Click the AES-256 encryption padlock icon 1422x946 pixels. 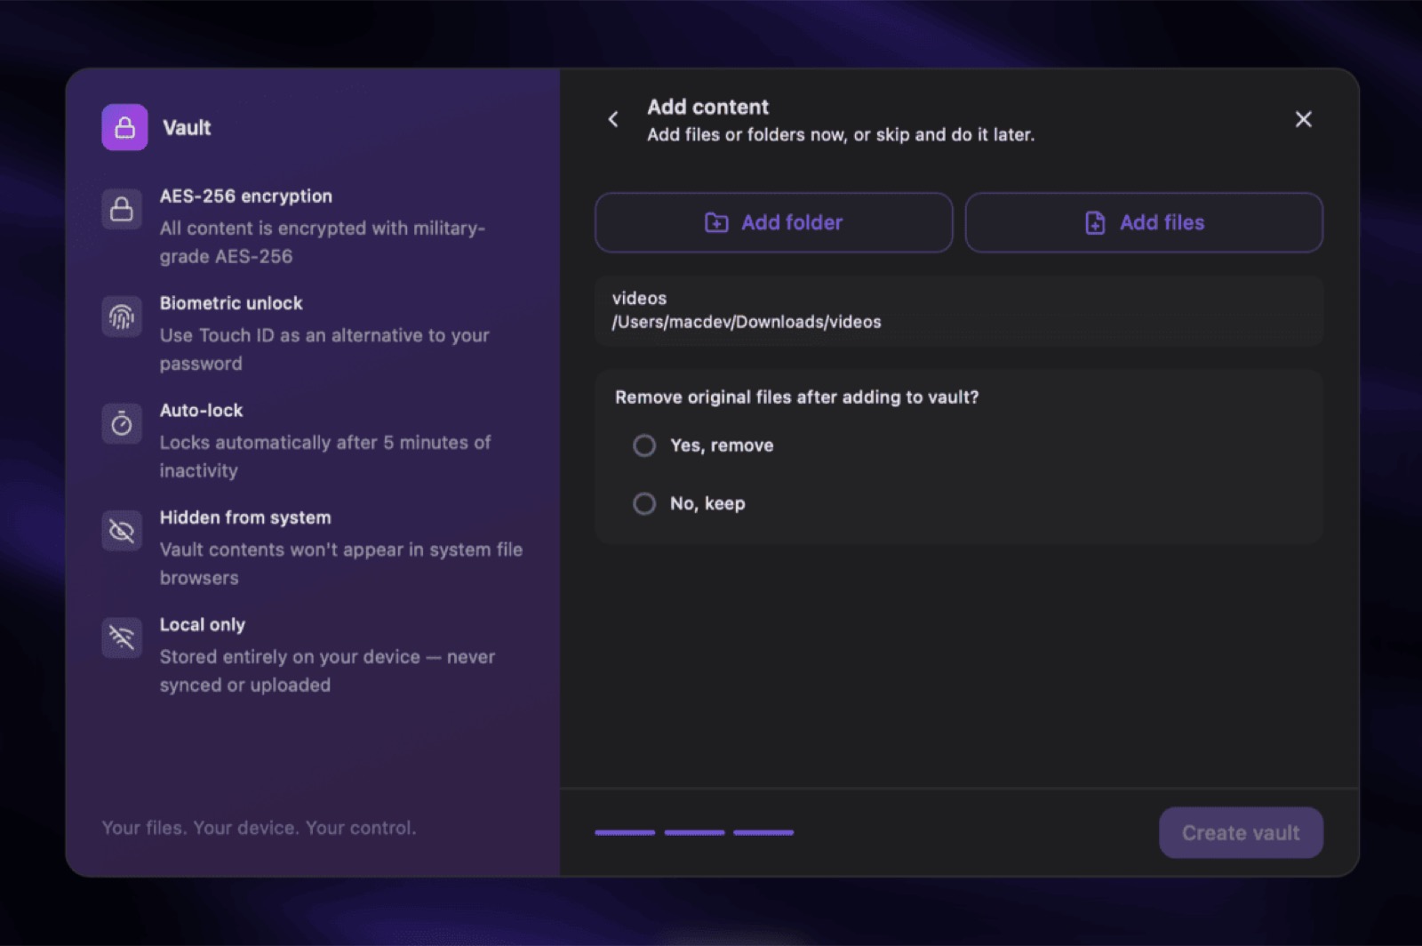click(122, 209)
